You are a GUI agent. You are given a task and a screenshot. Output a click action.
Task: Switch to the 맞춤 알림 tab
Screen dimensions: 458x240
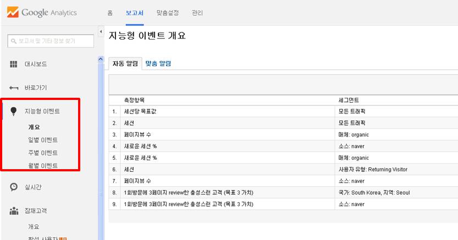pos(158,64)
